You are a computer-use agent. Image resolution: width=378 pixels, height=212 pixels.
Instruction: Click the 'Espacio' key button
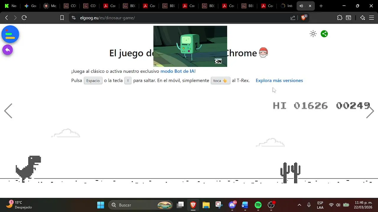[x=93, y=81]
